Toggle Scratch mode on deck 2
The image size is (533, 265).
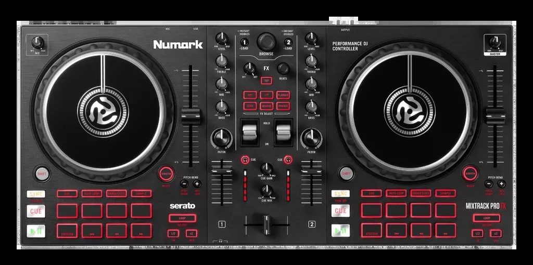[x=470, y=174]
